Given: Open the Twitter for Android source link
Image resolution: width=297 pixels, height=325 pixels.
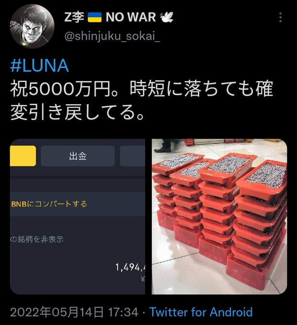Looking at the screenshot, I should (201, 312).
